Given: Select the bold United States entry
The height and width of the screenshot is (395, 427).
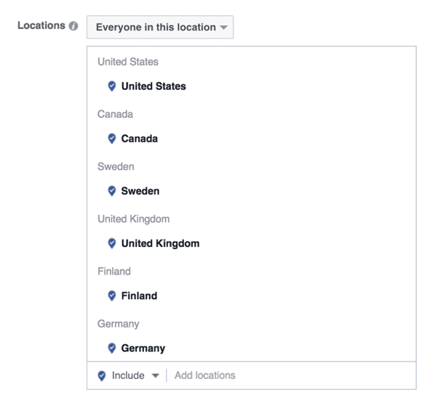Looking at the screenshot, I should click(153, 86).
